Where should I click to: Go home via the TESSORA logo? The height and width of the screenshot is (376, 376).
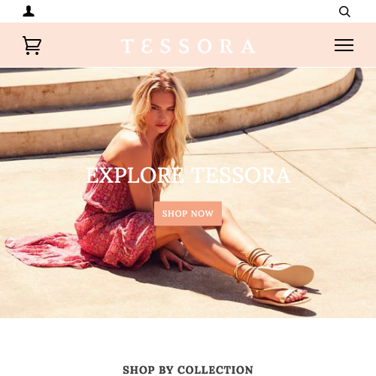188,46
